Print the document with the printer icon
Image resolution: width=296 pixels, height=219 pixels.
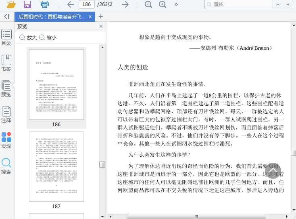[x=44, y=4]
